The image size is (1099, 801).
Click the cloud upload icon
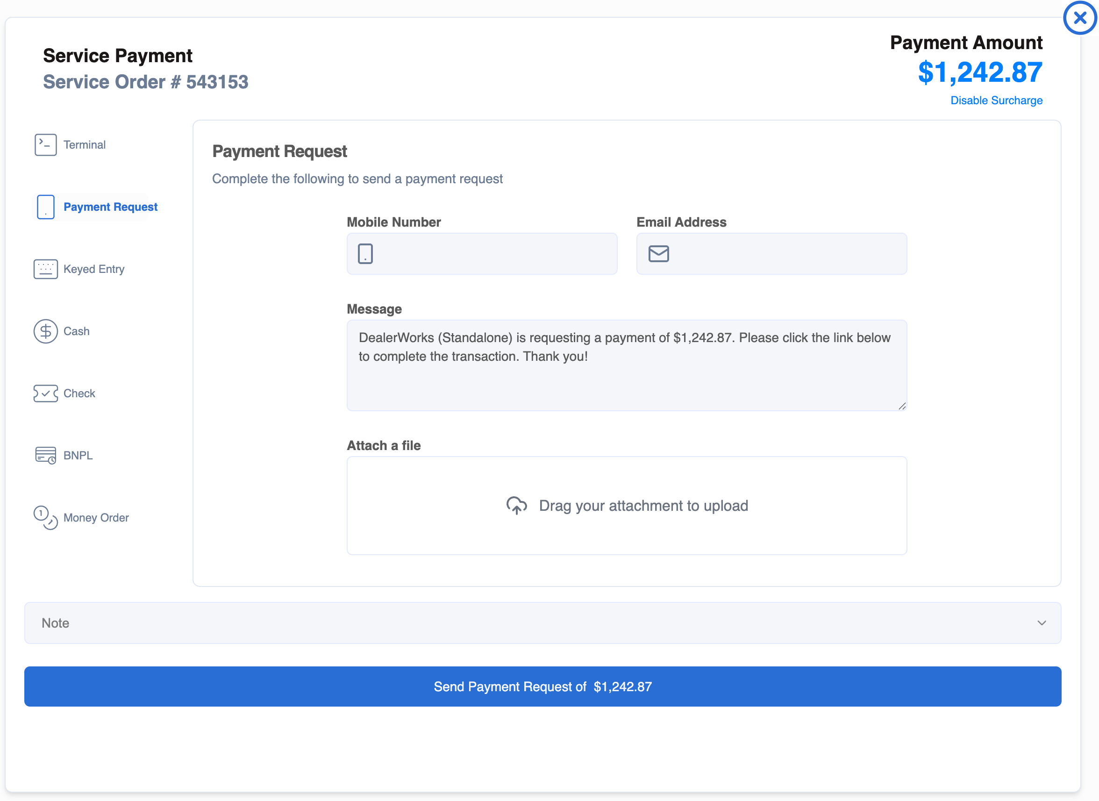516,506
